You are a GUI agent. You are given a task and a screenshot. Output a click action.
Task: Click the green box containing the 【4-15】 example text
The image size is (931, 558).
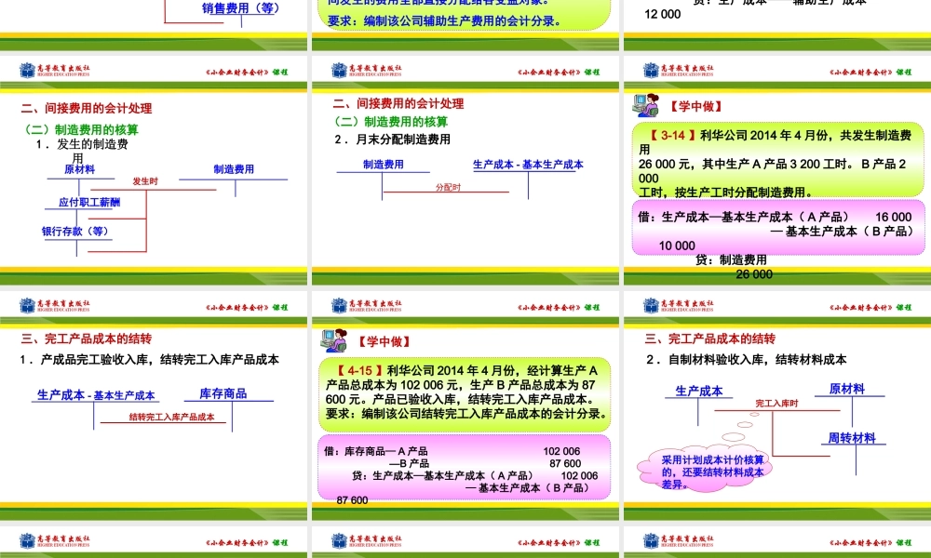pyautogui.click(x=465, y=391)
